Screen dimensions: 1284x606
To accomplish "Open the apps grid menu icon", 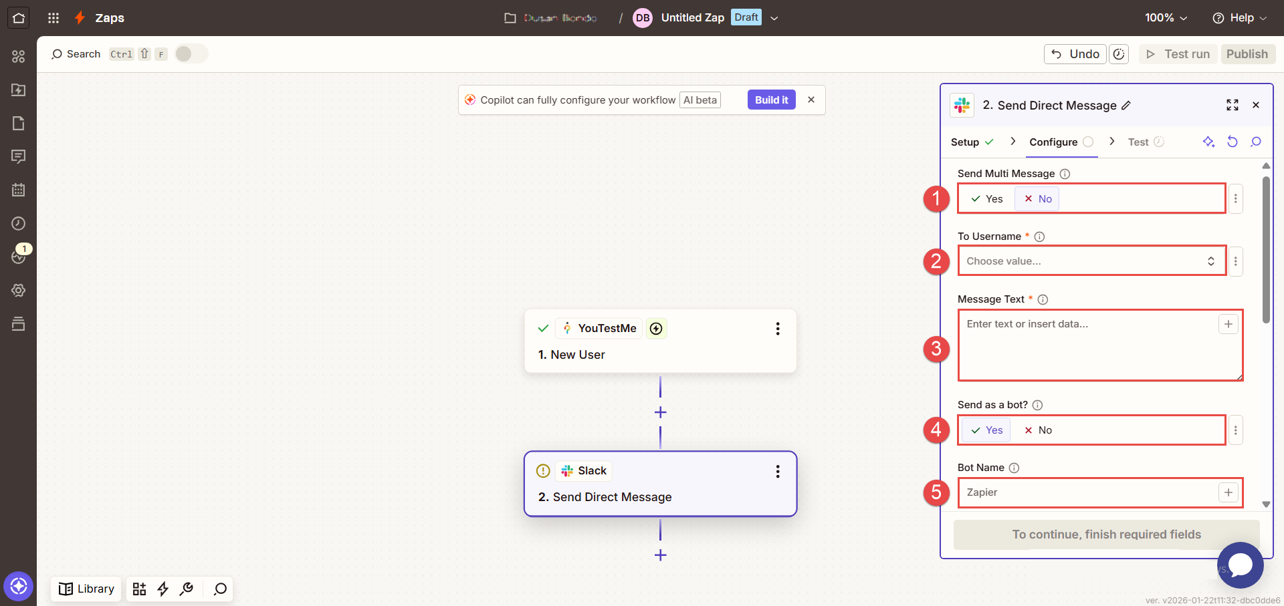I will [x=53, y=18].
